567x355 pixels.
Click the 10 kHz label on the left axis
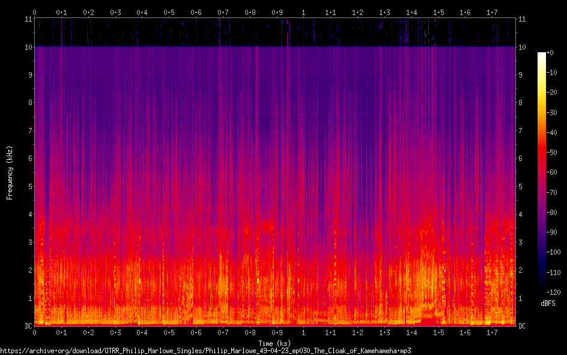pyautogui.click(x=27, y=47)
